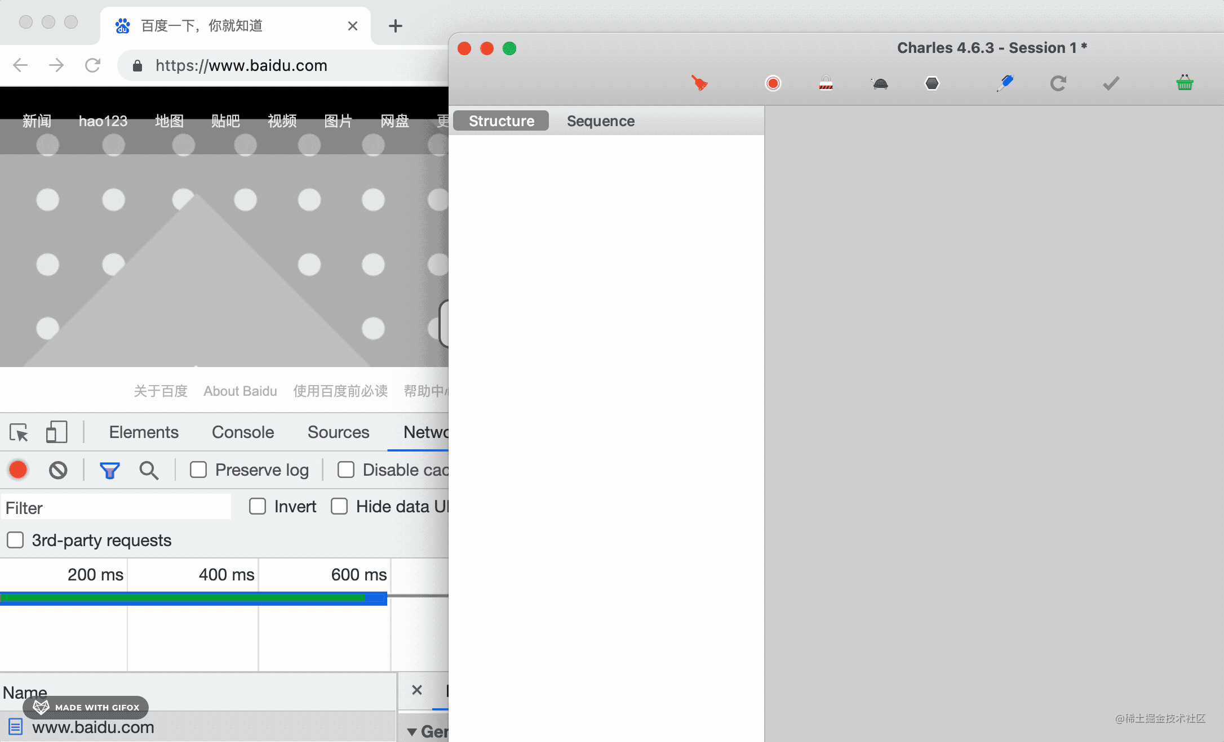
Task: Click the DevTools inspect element icon
Action: click(19, 432)
